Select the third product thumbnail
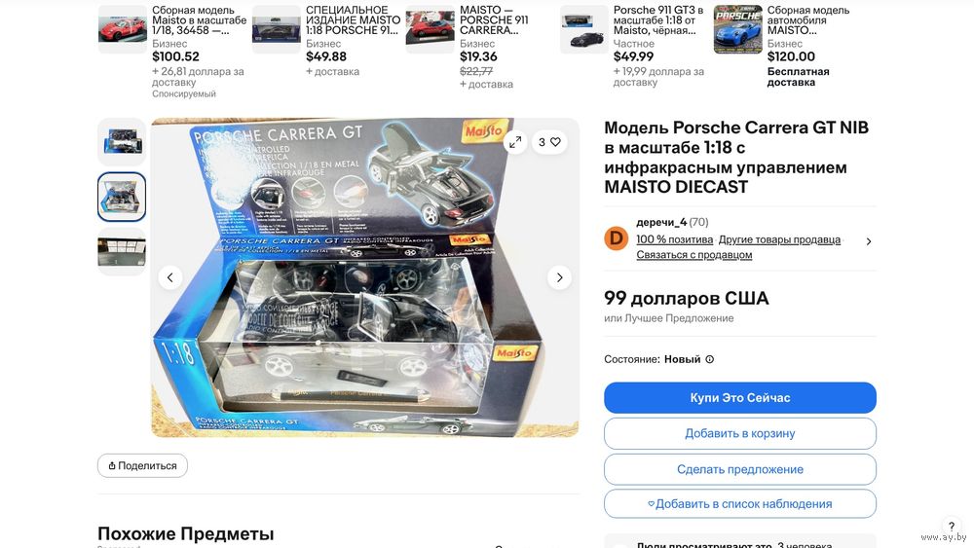The height and width of the screenshot is (548, 974). (122, 252)
